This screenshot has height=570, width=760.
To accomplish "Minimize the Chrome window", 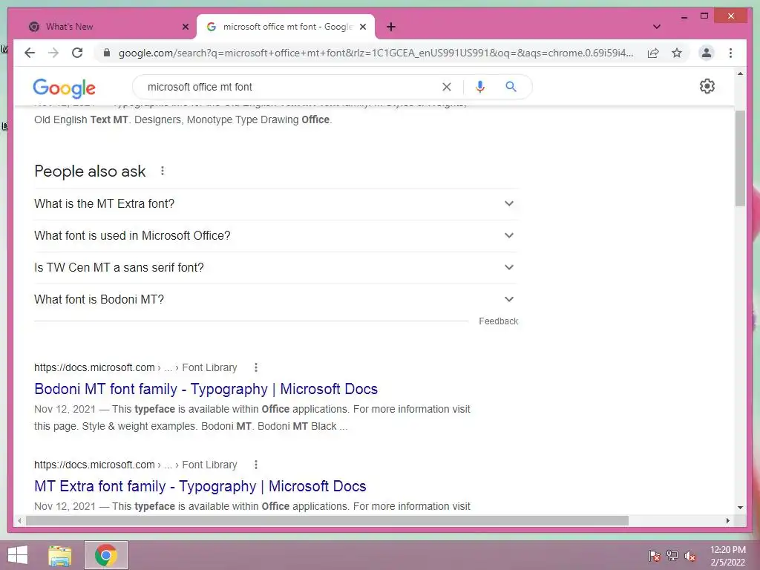I will coord(684,16).
